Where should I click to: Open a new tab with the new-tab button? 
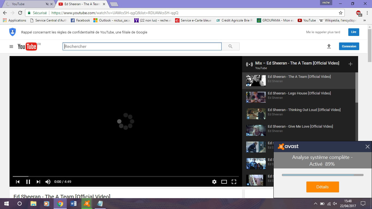114,4
